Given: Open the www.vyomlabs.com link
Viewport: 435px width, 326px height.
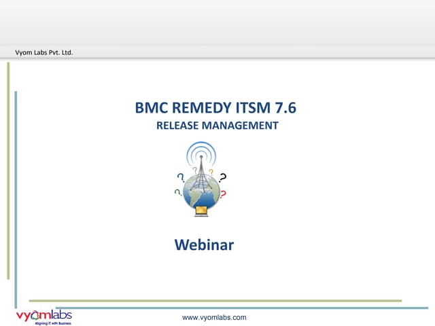Looking at the screenshot, I should pyautogui.click(x=214, y=317).
